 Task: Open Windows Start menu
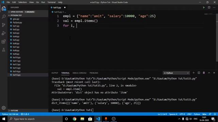click(4, 119)
